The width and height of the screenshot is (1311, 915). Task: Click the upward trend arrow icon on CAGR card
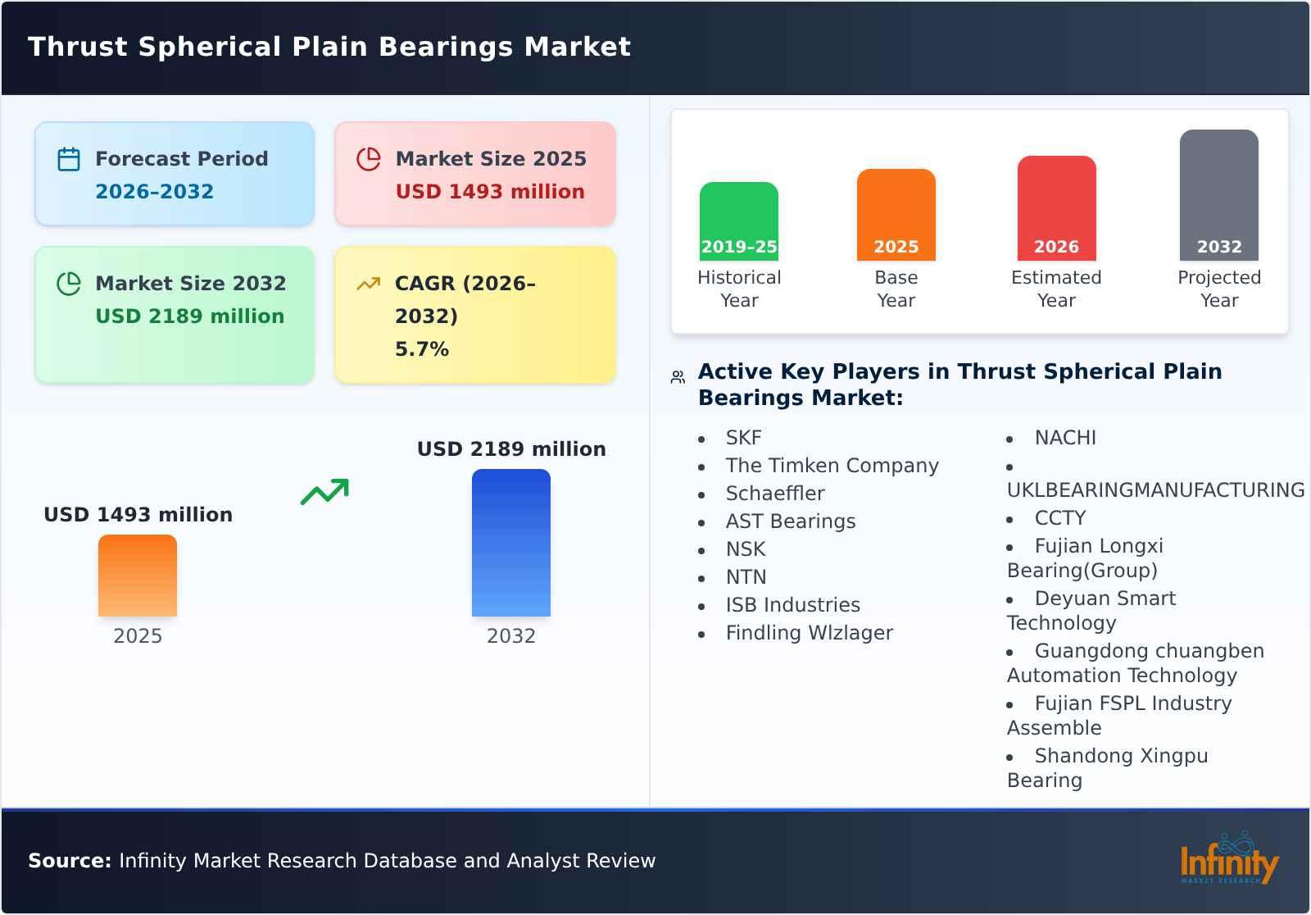pos(368,283)
